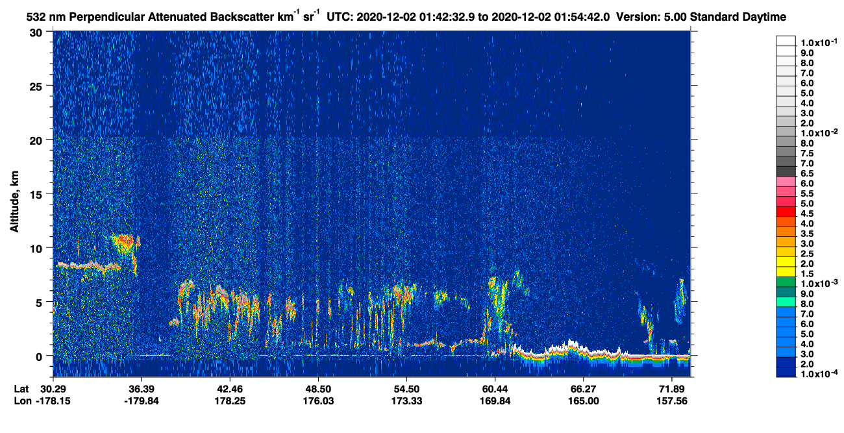
Task: Select longitude value '173.33'
Action: (x=406, y=401)
